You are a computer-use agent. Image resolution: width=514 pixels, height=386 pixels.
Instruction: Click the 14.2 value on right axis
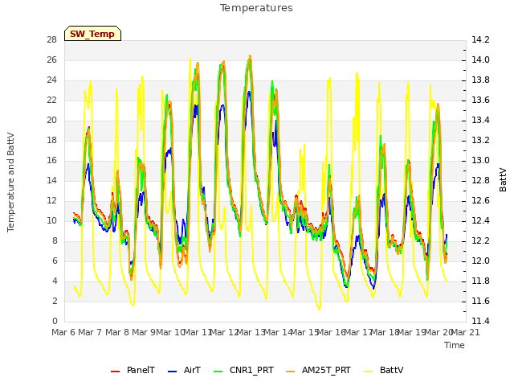[480, 39]
